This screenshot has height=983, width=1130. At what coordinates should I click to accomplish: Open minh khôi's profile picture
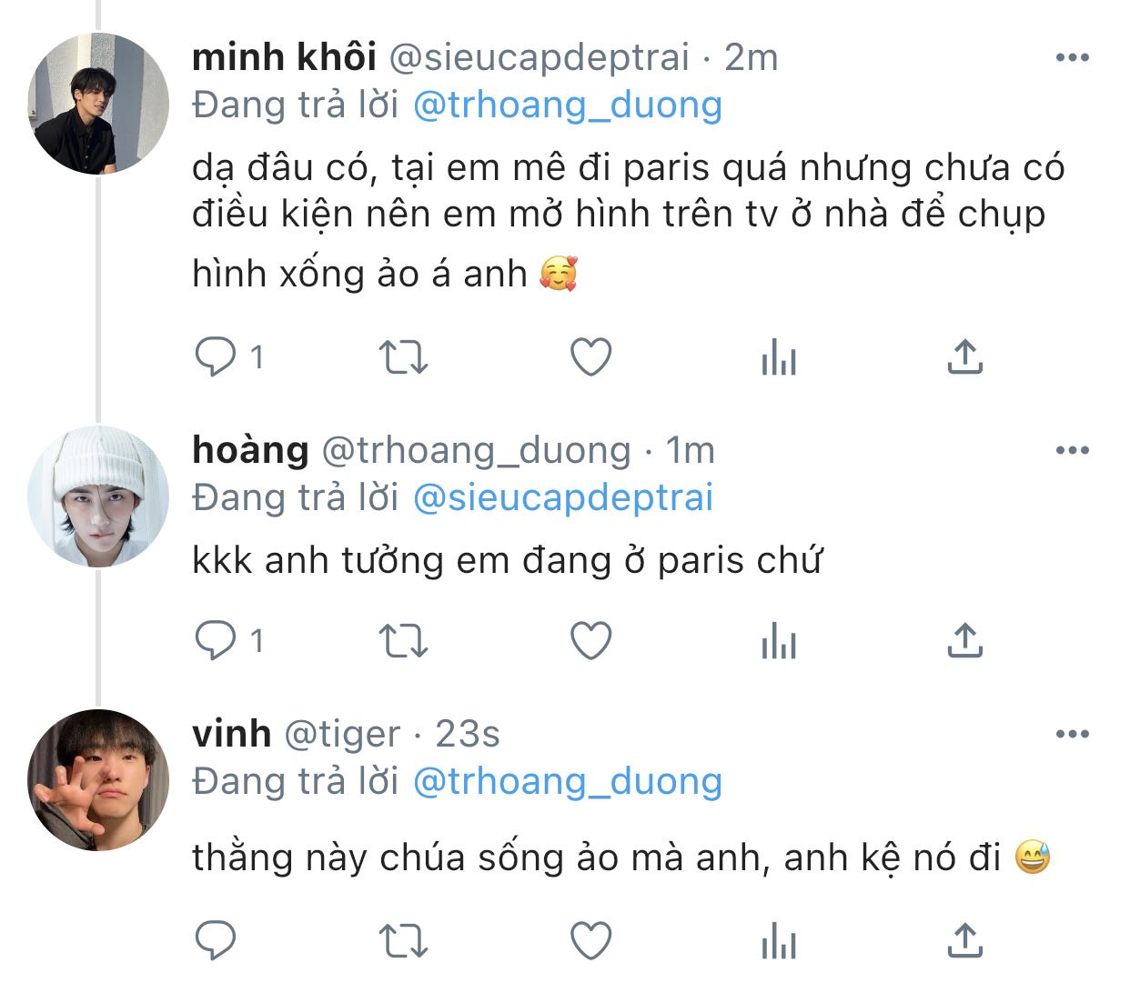[98, 104]
